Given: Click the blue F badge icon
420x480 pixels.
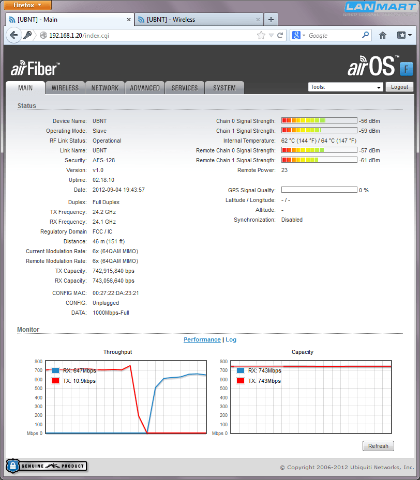Looking at the screenshot, I should click(x=407, y=69).
